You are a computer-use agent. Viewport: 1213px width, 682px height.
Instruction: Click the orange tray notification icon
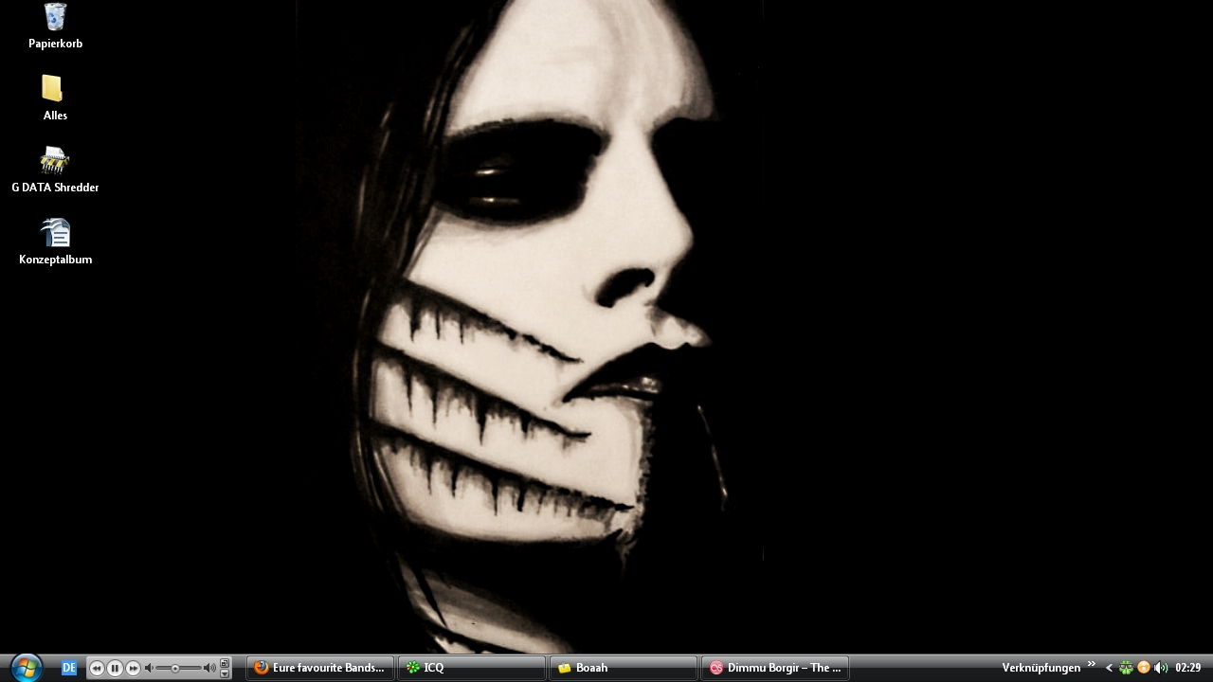[x=1144, y=668]
